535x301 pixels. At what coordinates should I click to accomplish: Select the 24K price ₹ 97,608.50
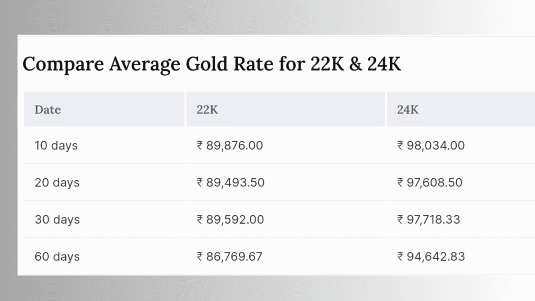tap(429, 182)
